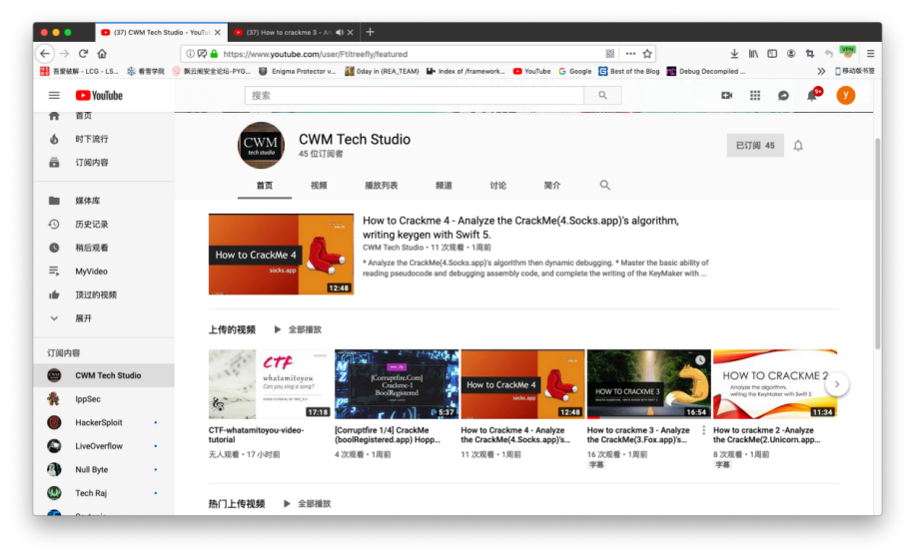915x559 pixels.
Task: Select CWM Tech Studio subscription in sidebar
Action: pos(103,375)
